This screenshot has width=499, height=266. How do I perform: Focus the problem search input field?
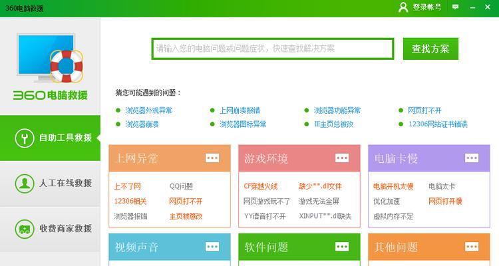pos(273,49)
